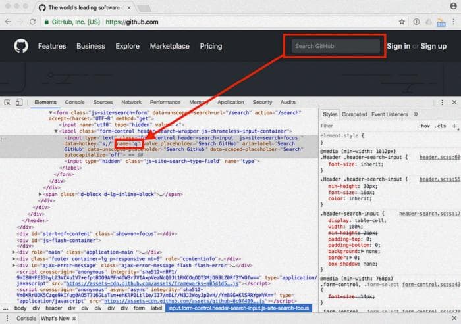
Task: Click Sign up
Action: coord(433,46)
